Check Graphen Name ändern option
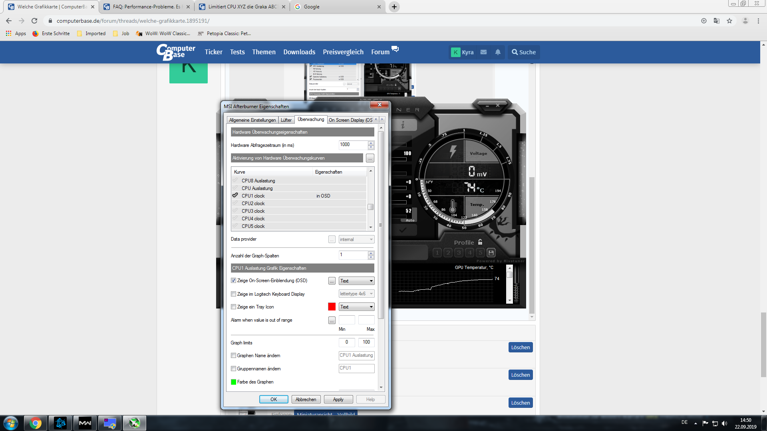Viewport: 767px width, 431px height. pos(234,356)
